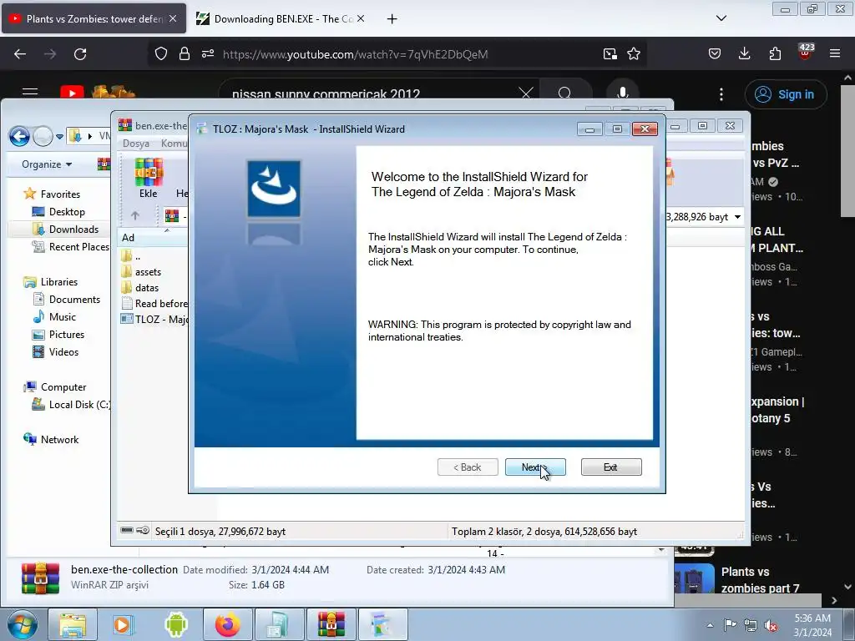Click the Ekle toolbar button in WinRAR

coord(149,178)
